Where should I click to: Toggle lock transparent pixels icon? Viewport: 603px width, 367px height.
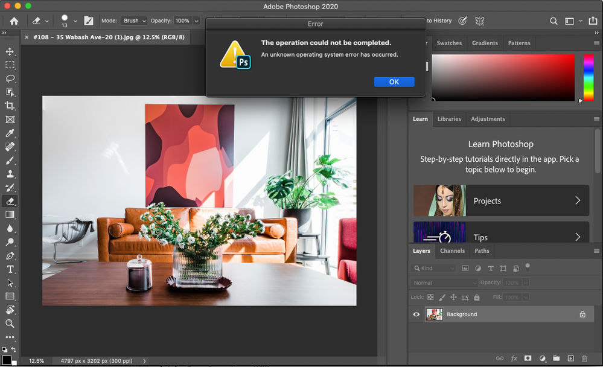click(430, 298)
